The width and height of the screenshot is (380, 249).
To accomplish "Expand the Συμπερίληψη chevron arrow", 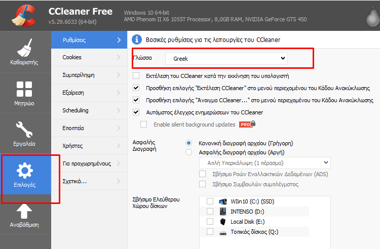I will [x=119, y=75].
